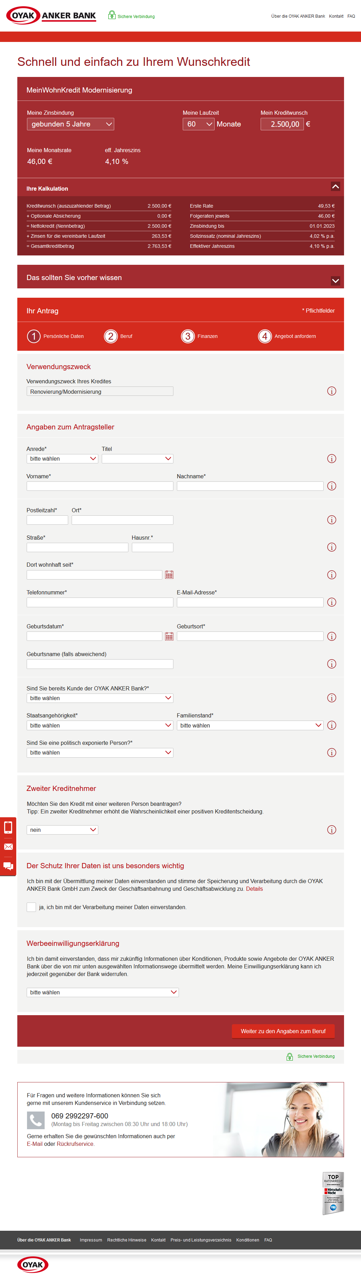
Task: Click the OYAK ANKER BANK header logo
Action: coord(51,15)
